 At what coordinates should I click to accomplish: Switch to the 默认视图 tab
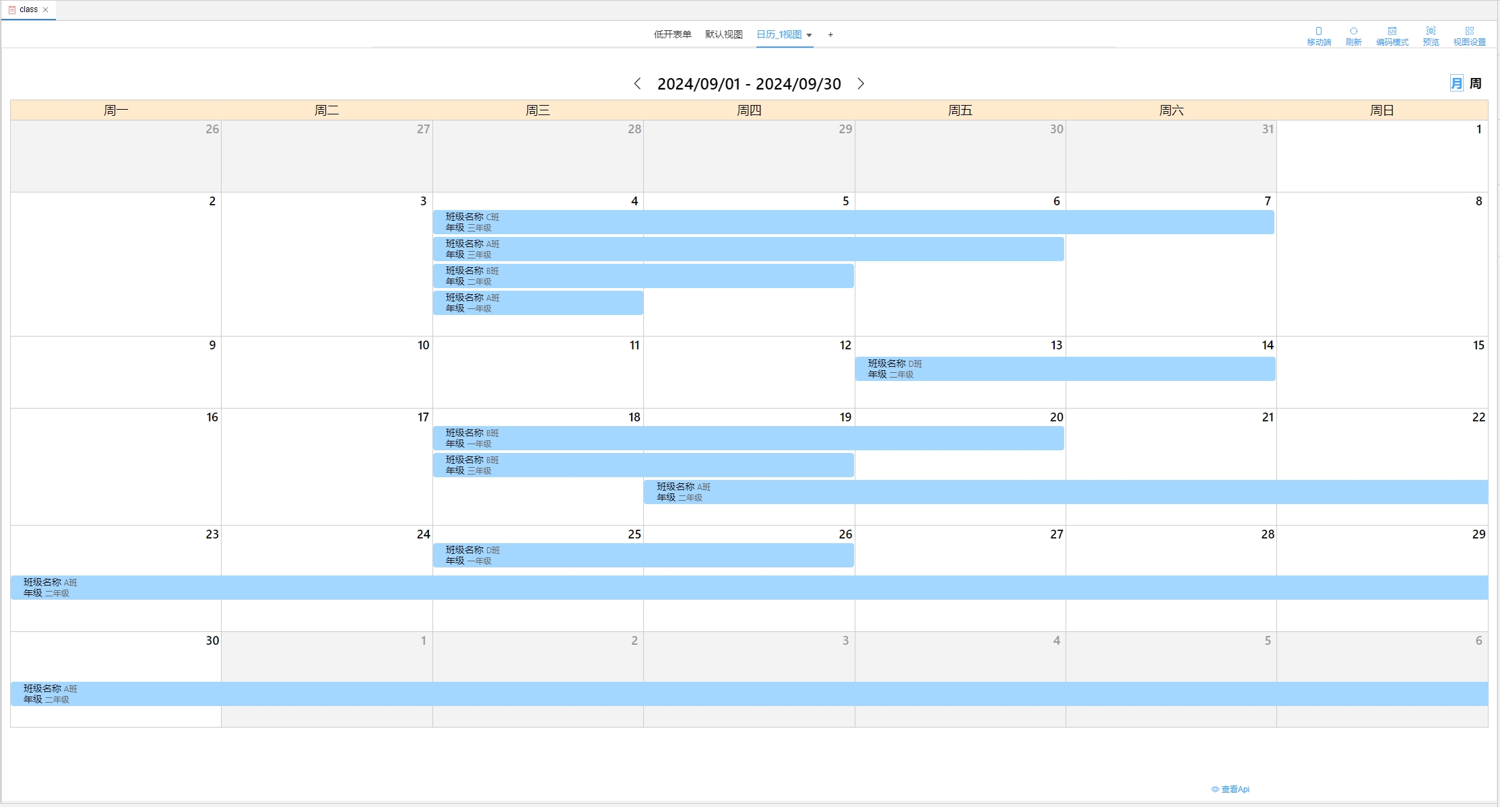[x=723, y=34]
